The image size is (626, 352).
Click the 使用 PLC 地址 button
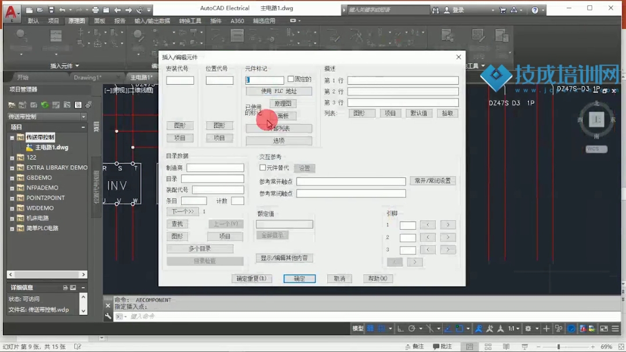click(x=278, y=91)
